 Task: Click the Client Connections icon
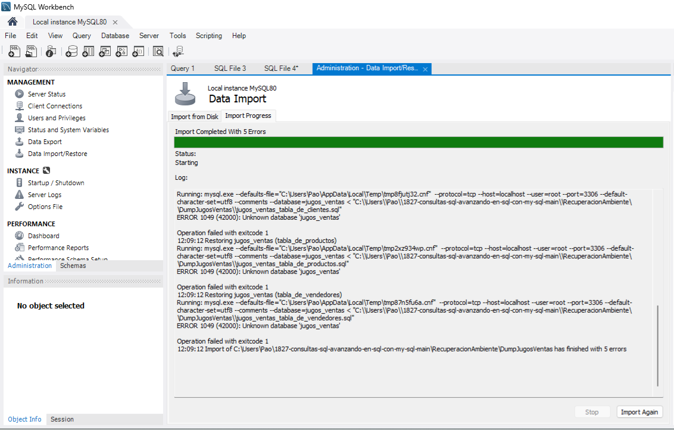coord(19,106)
